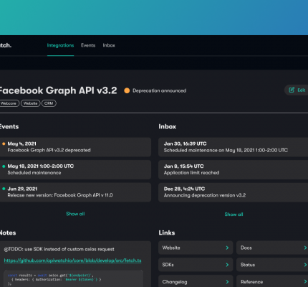The width and height of the screenshot is (308, 287).
Task: Open the Integrations tab
Action: [x=60, y=45]
